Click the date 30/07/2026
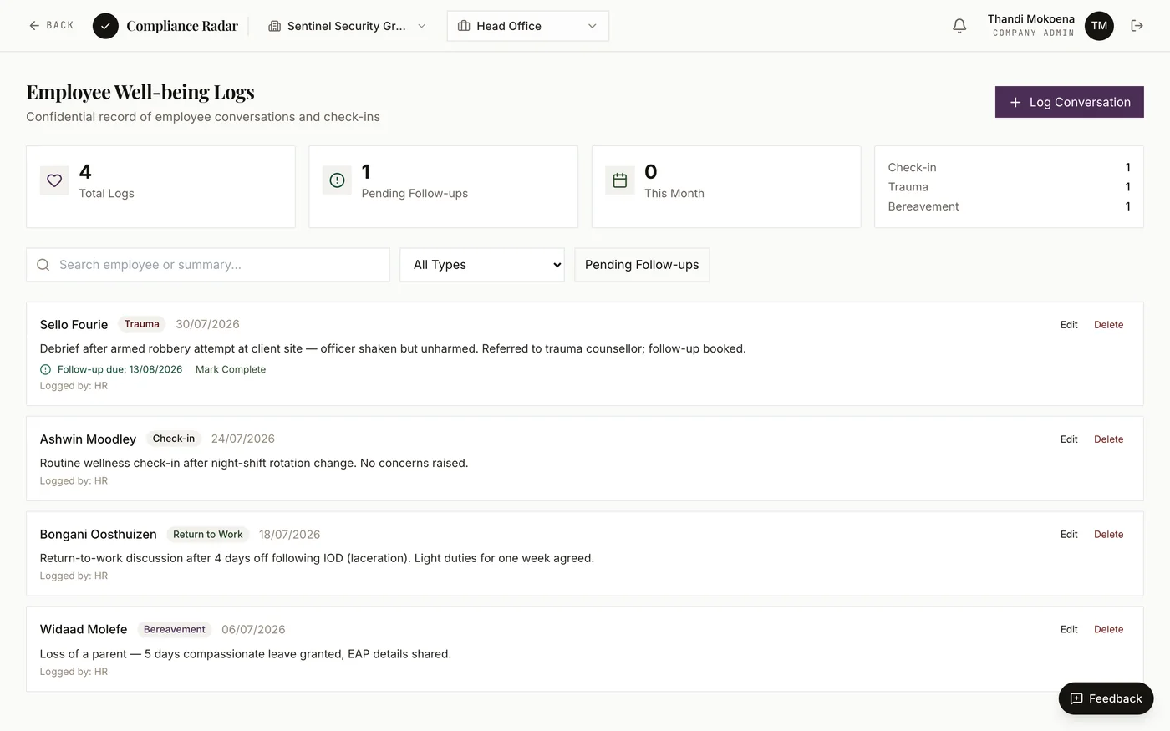Viewport: 1170px width, 731px height. (x=207, y=324)
